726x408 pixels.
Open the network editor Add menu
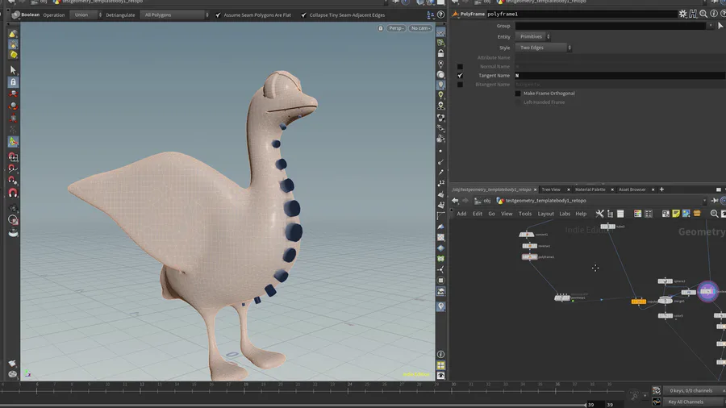pos(461,214)
